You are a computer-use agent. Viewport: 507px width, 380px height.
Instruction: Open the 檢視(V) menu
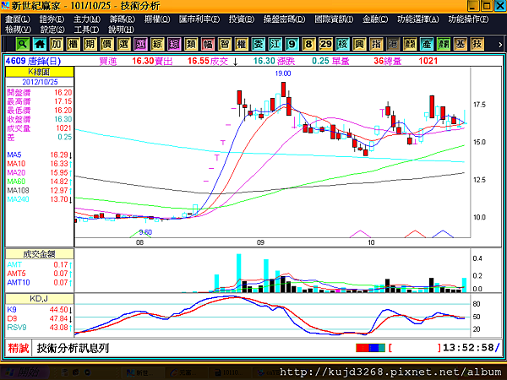click(x=18, y=30)
